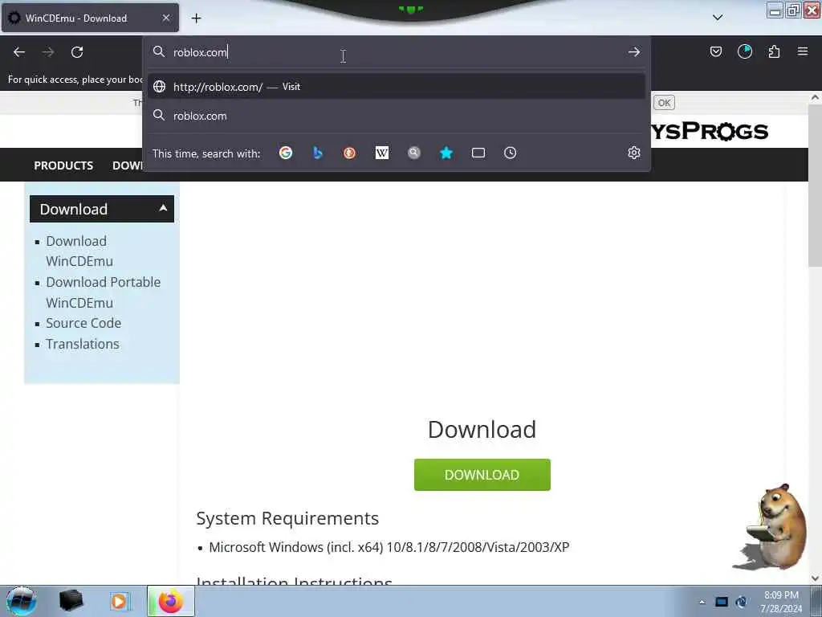
Task: Open the Firefox account icon
Action: pos(744,51)
